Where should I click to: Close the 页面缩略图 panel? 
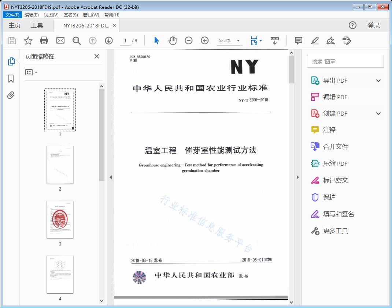tap(96, 56)
